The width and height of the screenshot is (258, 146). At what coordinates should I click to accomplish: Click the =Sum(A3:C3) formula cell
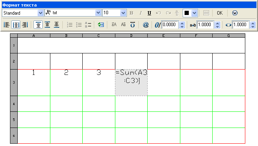pyautogui.click(x=131, y=83)
